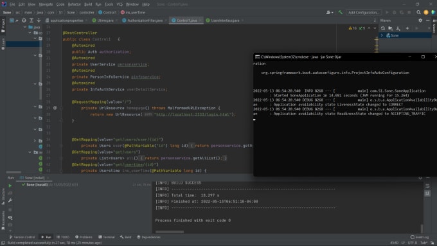Click Control1 breadcrumb in navigation bar
437x246 pixels.
coord(107,12)
